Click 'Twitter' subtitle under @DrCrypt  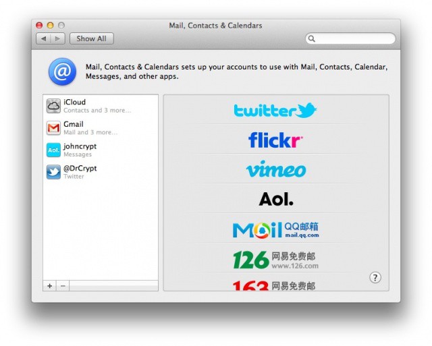click(74, 177)
